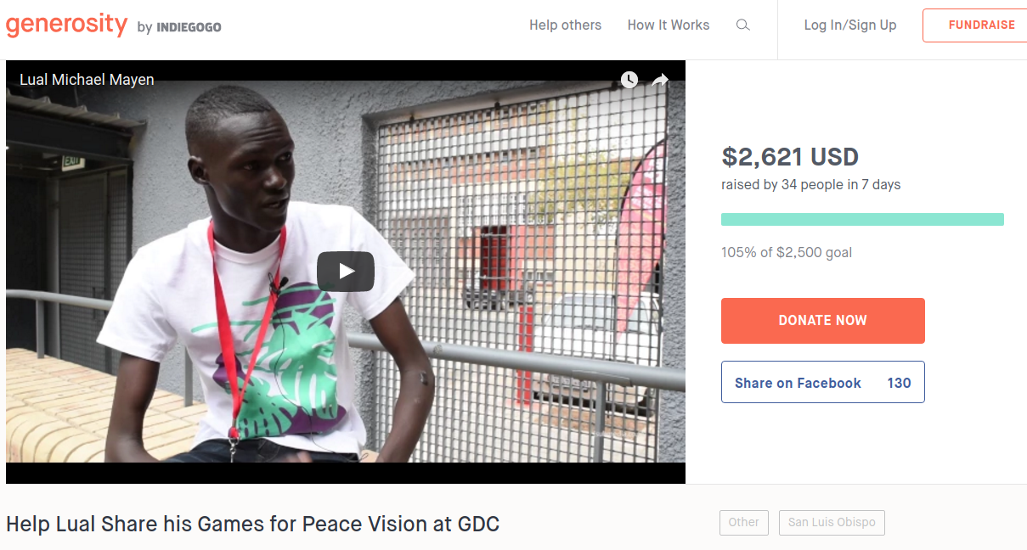Select the San Luis Obispo tag
Screen dimensions: 1027x550
[x=832, y=523]
